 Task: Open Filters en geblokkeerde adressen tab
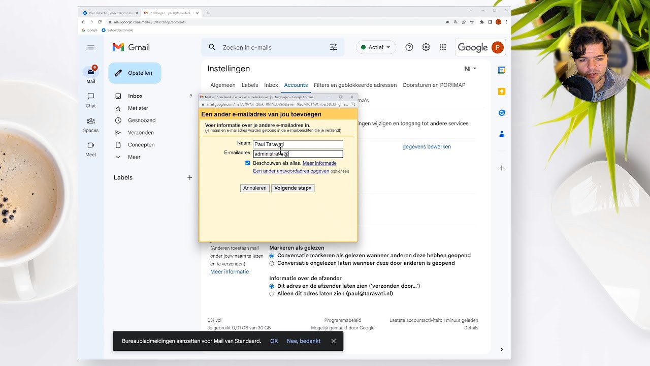[355, 85]
